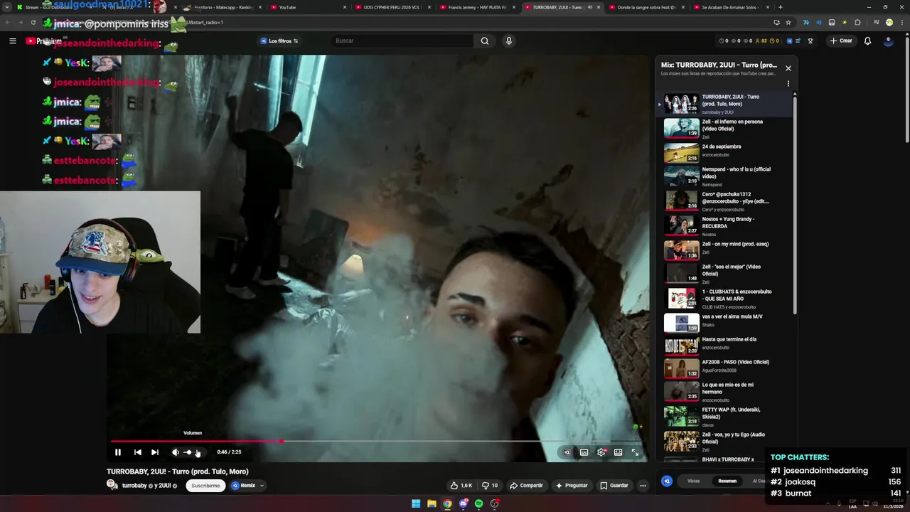Open File Explorer from taskbar

click(x=432, y=503)
